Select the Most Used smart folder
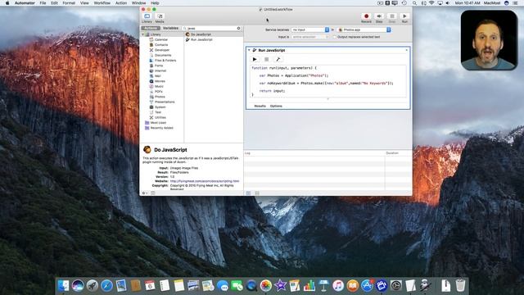This screenshot has width=524, height=295. click(158, 122)
